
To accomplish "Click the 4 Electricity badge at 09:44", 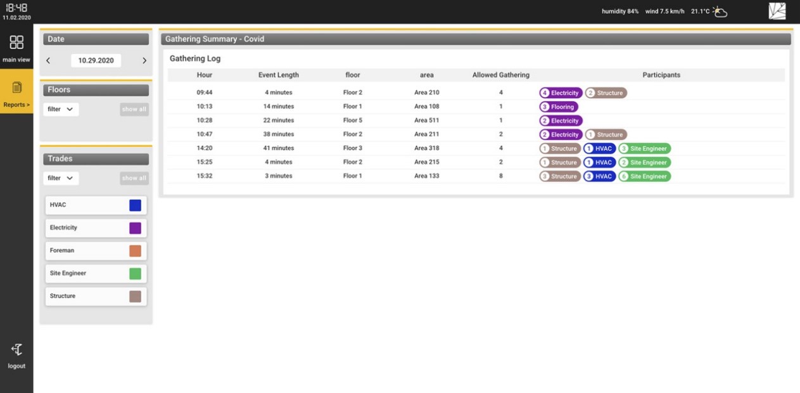I will point(561,93).
